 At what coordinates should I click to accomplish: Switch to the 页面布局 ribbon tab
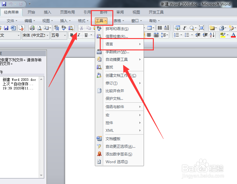(x=68, y=12)
